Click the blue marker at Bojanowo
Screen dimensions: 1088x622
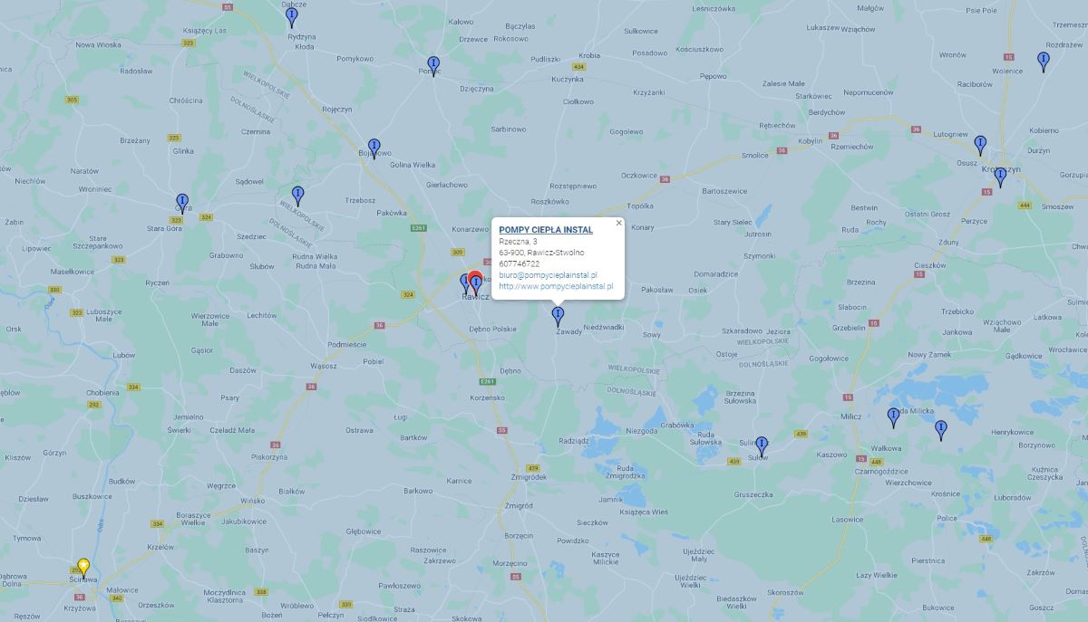374,148
